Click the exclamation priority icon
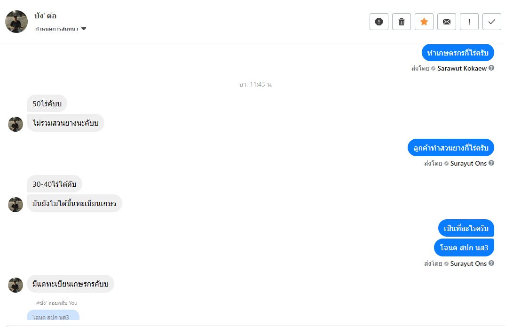Viewport: 505px width, 327px height. (469, 22)
